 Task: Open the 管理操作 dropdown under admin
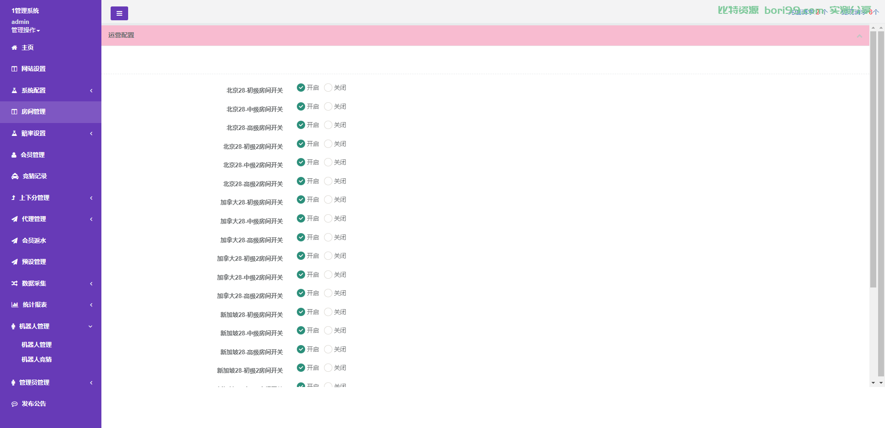pyautogui.click(x=26, y=30)
